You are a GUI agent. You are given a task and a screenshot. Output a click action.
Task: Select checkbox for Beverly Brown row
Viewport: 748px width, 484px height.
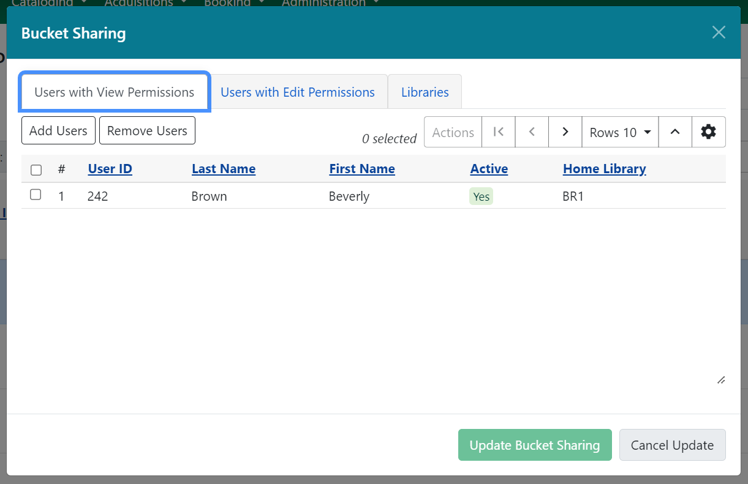click(36, 195)
